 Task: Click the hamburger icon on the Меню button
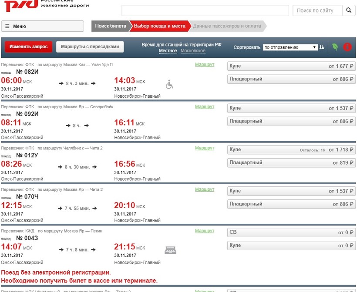point(7,26)
